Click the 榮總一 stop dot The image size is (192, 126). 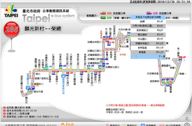178,74
